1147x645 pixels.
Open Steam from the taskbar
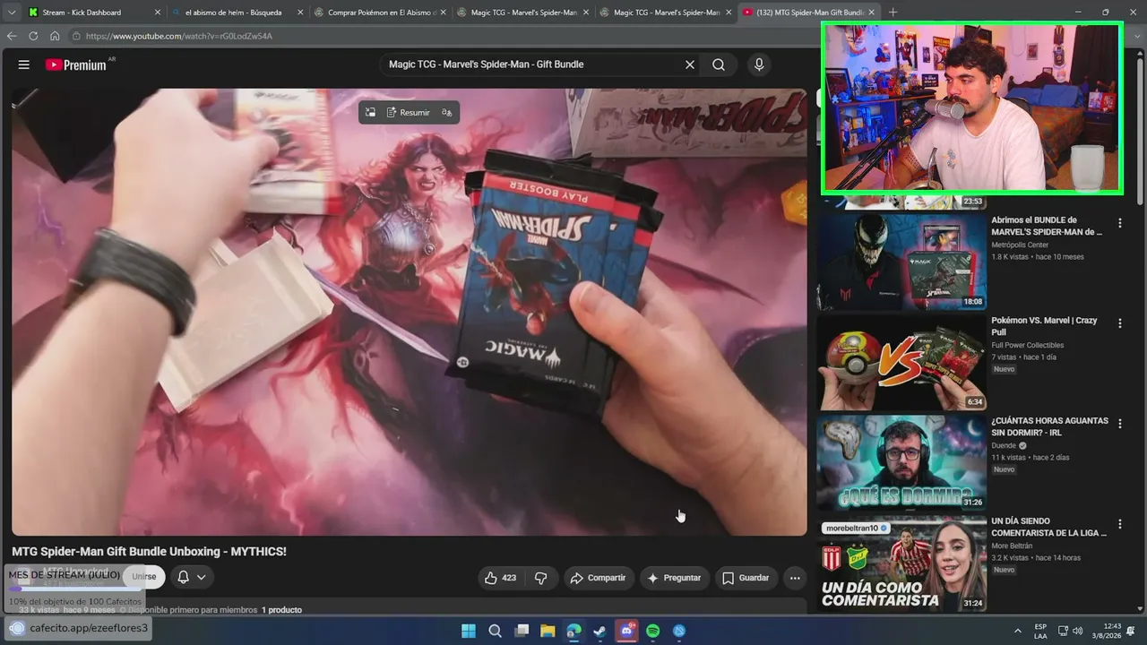599,631
